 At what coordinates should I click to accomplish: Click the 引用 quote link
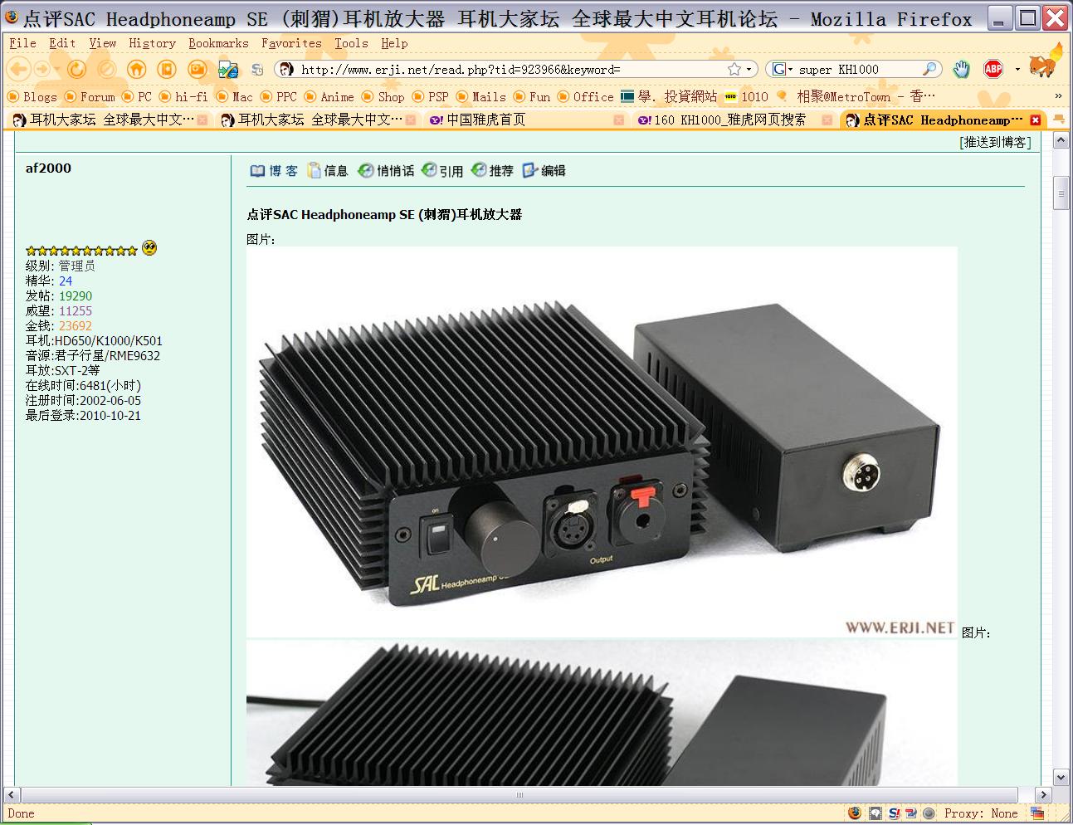[x=442, y=171]
